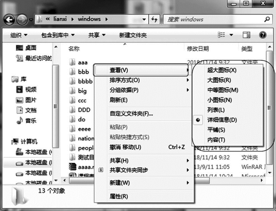Click the refresh button beside address bar
The width and height of the screenshot is (276, 211).
click(x=154, y=19)
